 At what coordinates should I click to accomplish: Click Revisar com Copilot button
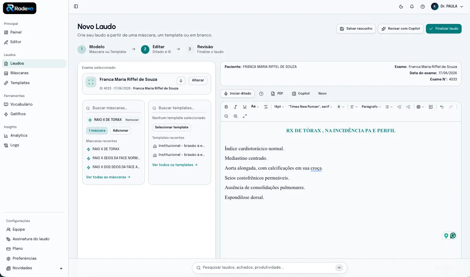401,29
